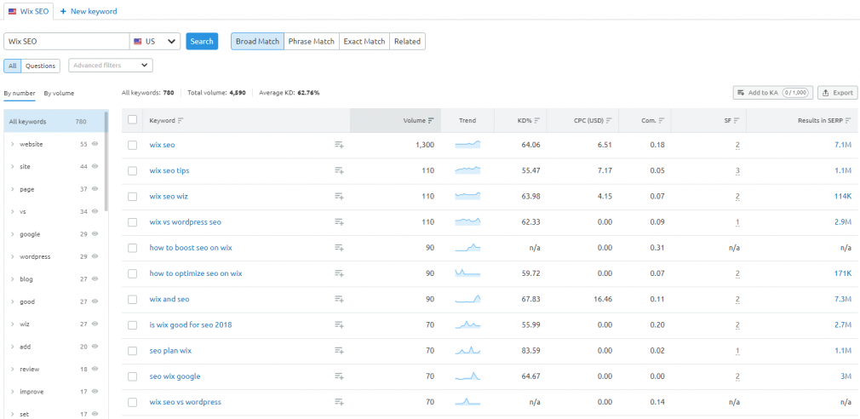This screenshot has width=860, height=419.
Task: Add 'wix and seo' to analyzer icon
Action: (339, 300)
